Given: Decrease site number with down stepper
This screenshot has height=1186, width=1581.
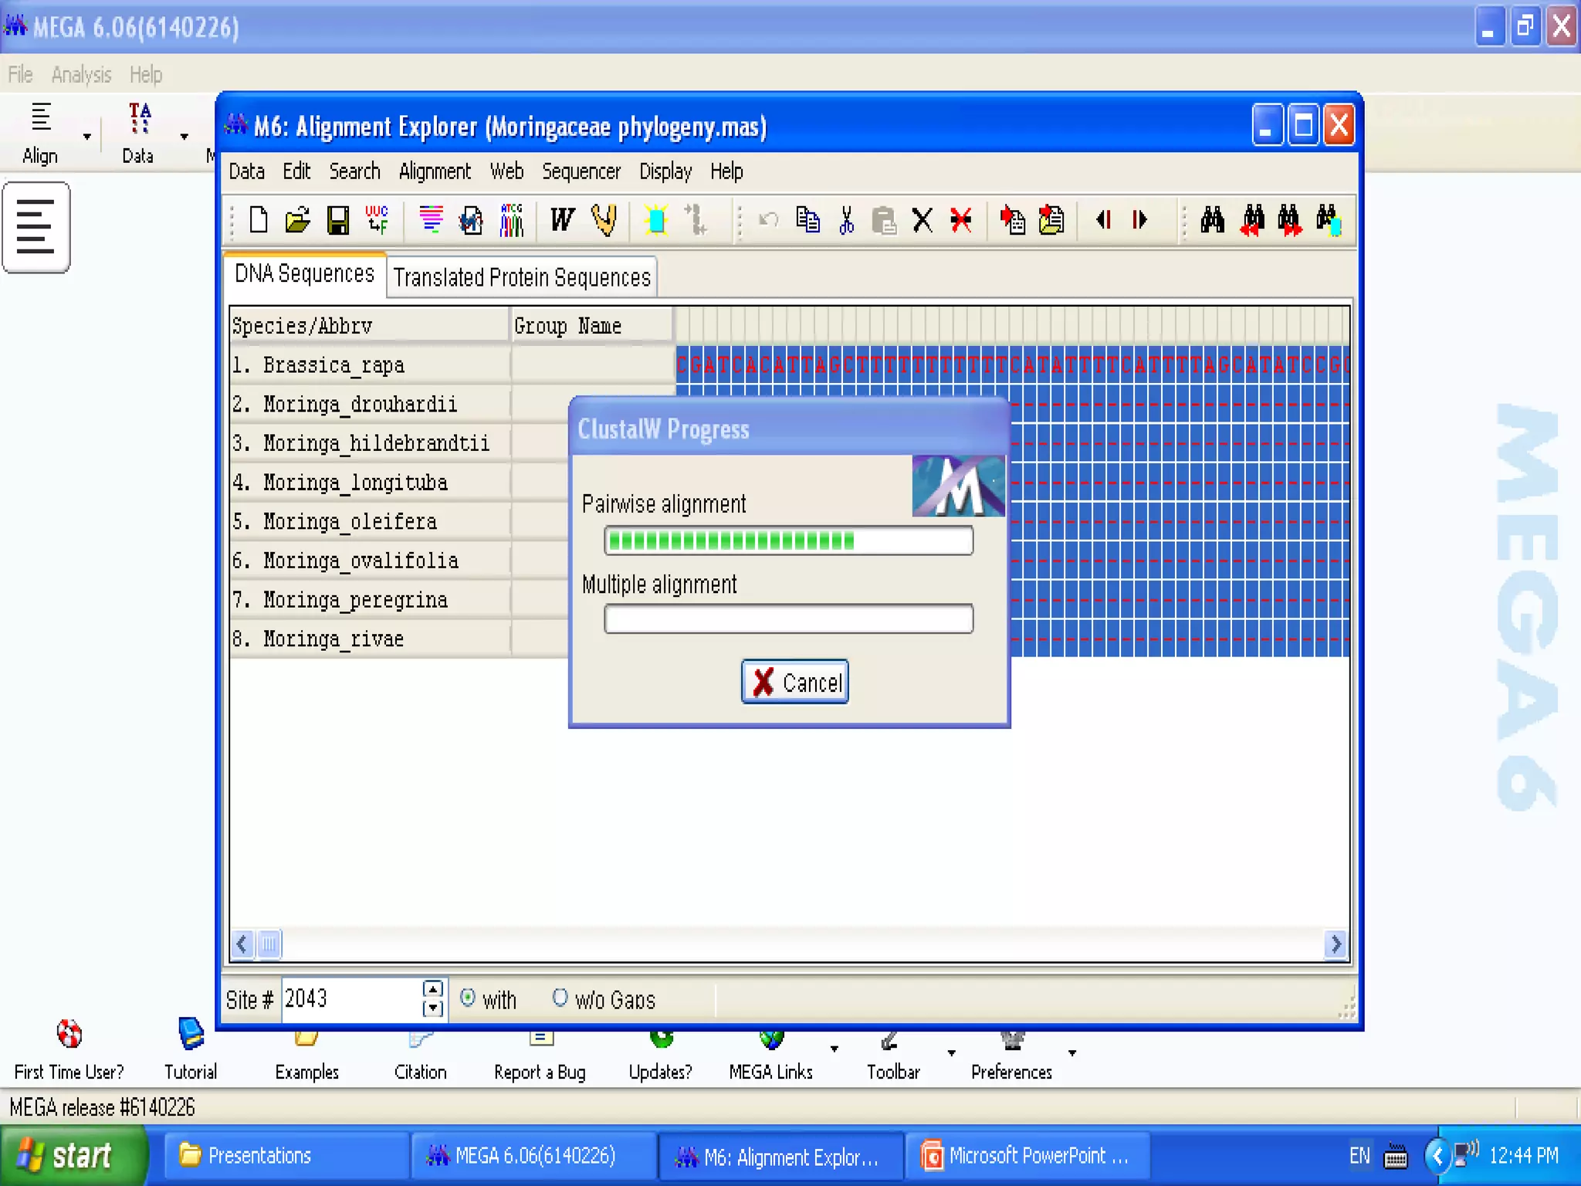Looking at the screenshot, I should [432, 1008].
